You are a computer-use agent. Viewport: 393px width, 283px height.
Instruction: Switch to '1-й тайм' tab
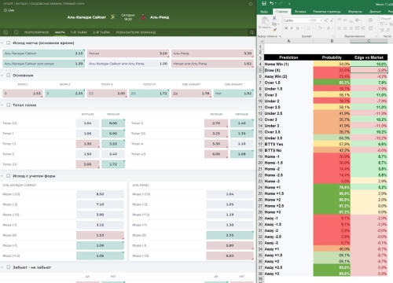point(79,32)
